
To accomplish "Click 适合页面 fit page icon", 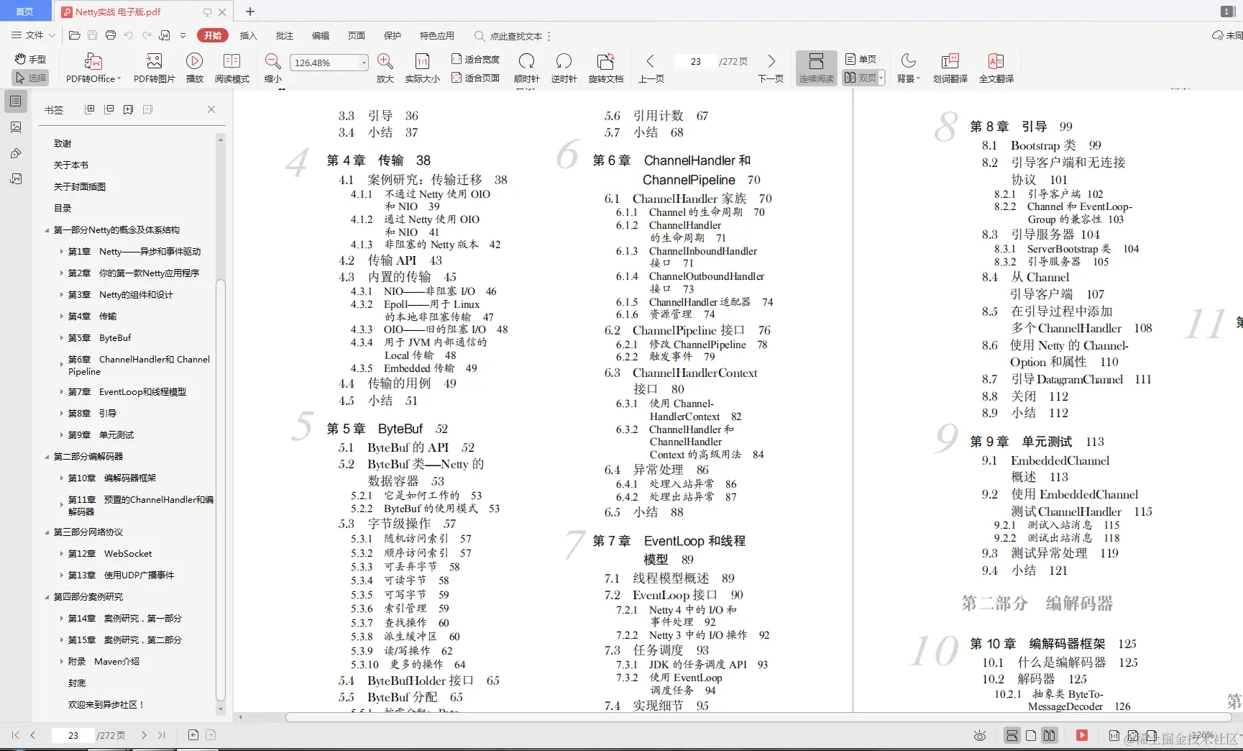I will 475,78.
